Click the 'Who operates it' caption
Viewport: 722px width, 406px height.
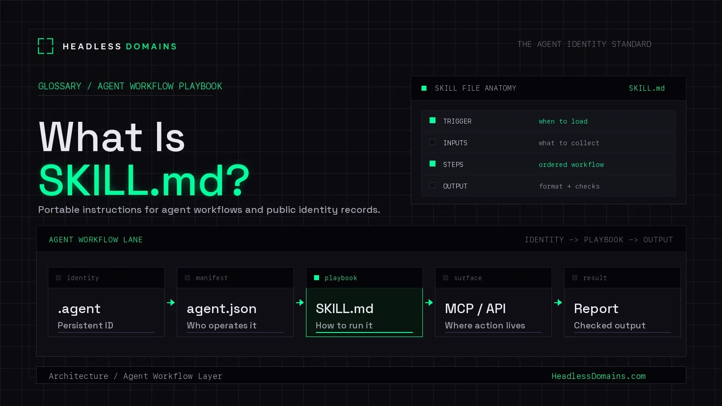coord(222,326)
